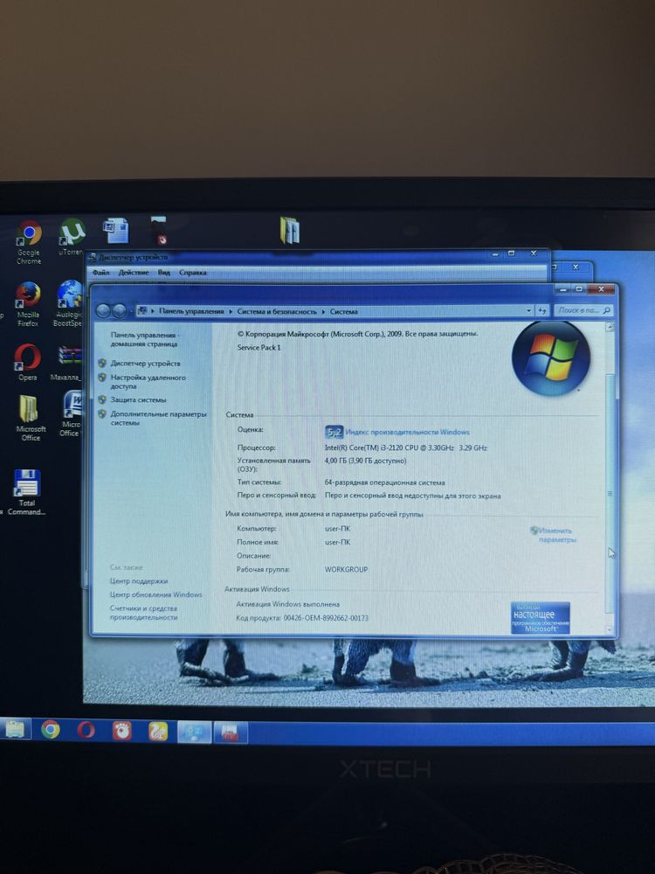Open Счетчики и средства производительности link
The image size is (655, 874).
tap(144, 613)
